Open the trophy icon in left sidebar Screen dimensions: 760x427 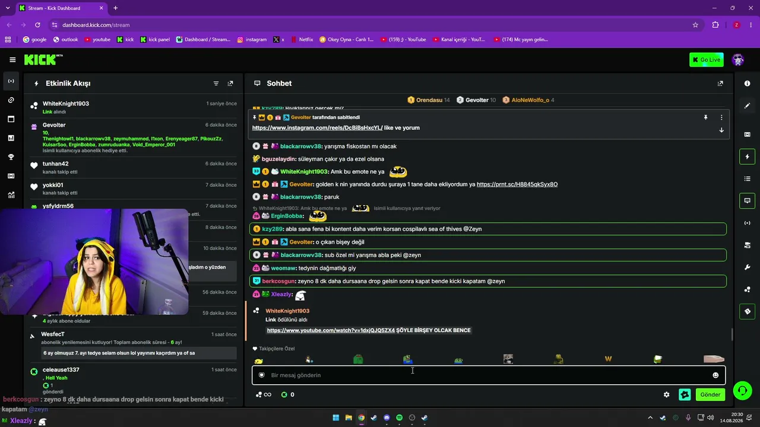[x=11, y=157]
